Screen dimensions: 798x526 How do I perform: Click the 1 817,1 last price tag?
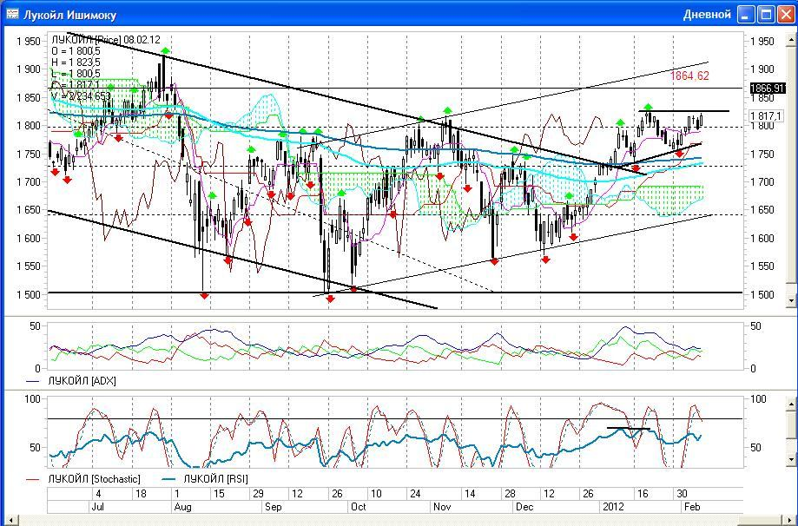(767, 116)
